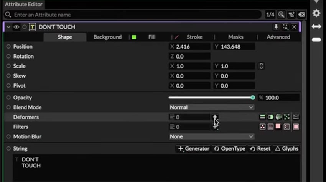Click the white pill icon in the right sidebar

click(x=316, y=40)
